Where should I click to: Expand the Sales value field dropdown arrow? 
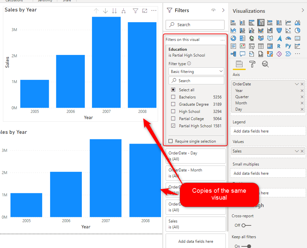(x=297, y=151)
